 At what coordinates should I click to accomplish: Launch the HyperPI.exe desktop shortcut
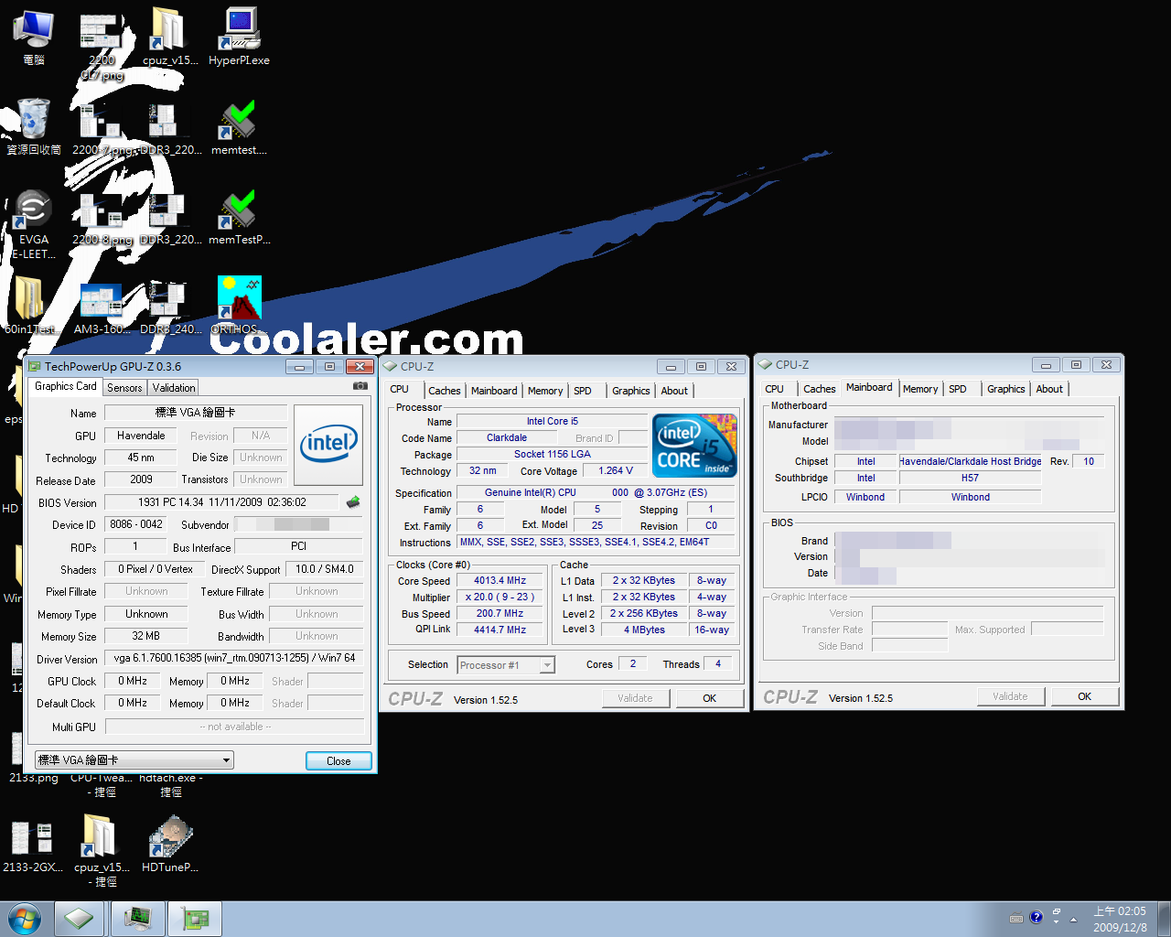coord(239,38)
